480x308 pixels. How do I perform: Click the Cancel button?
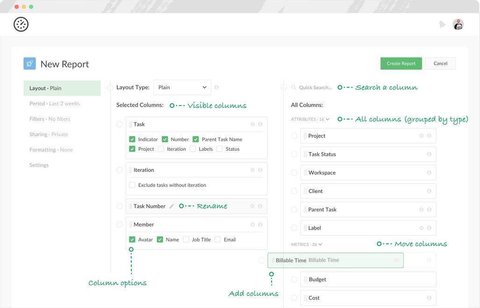pyautogui.click(x=440, y=63)
